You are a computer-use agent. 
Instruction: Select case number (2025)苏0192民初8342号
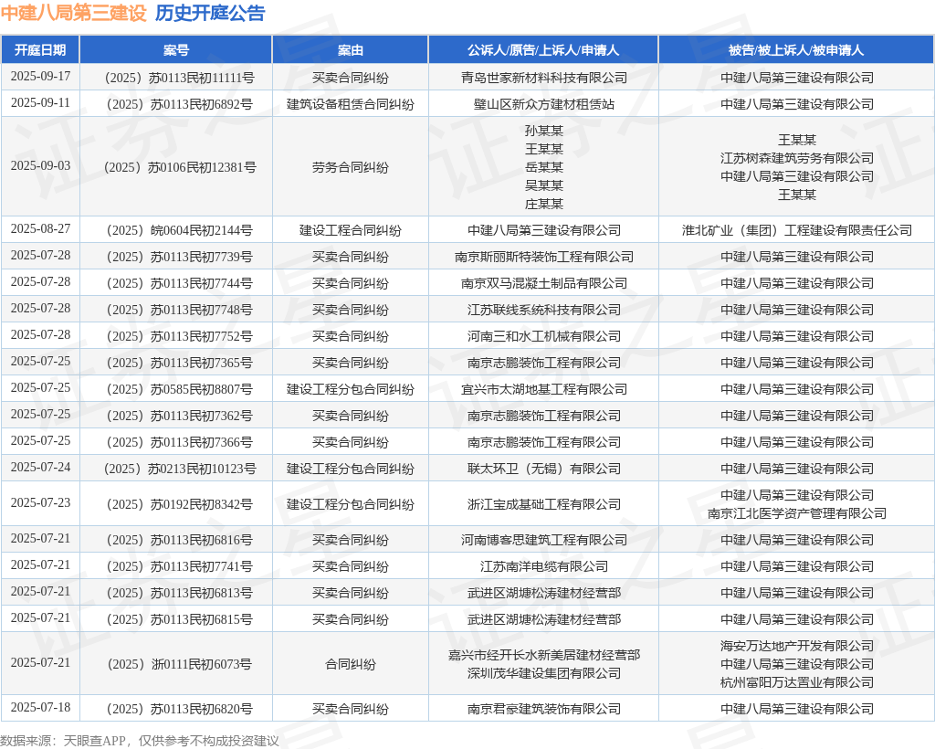[179, 504]
